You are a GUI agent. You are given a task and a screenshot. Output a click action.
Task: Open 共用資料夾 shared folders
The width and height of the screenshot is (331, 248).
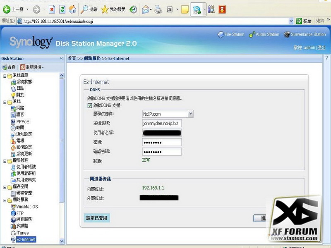[x=23, y=180]
